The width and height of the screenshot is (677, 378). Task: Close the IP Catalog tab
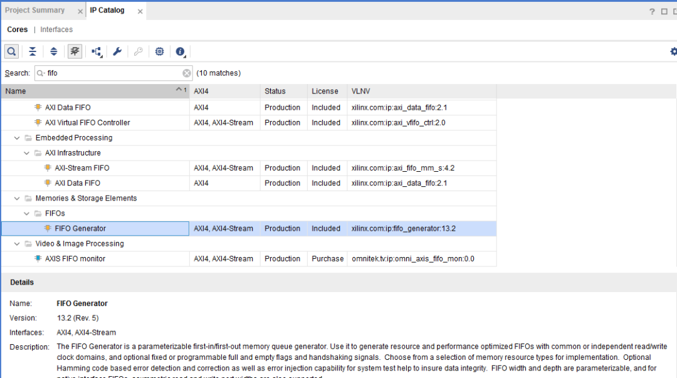(140, 12)
